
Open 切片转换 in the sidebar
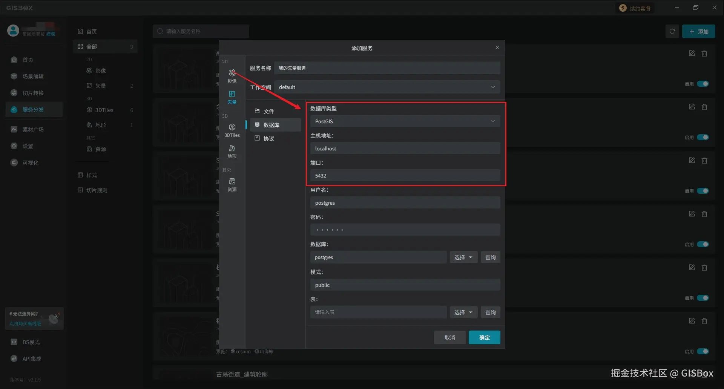(x=34, y=93)
